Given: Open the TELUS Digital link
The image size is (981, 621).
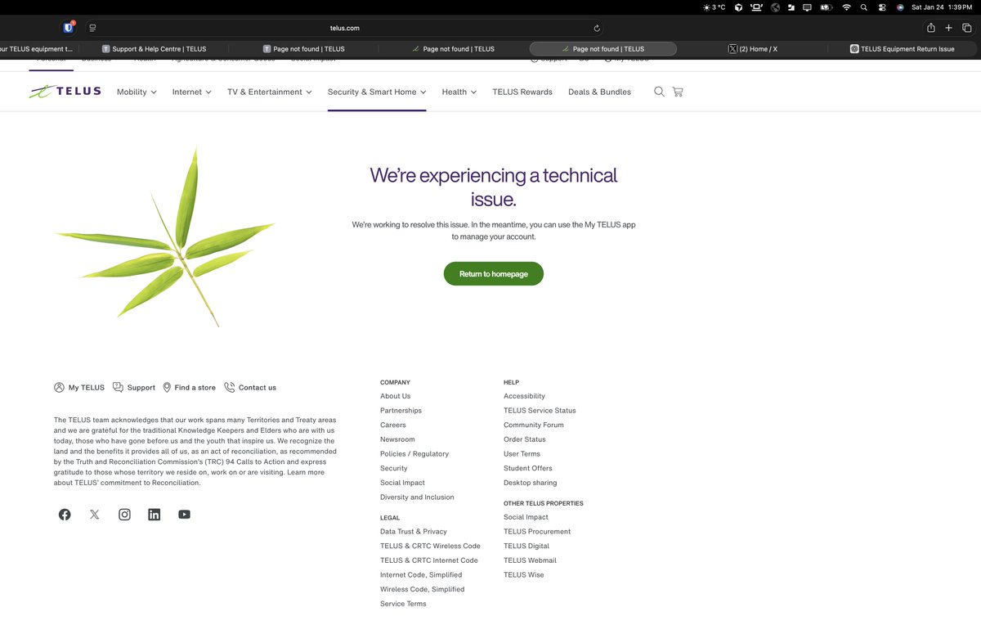Looking at the screenshot, I should [x=526, y=547].
